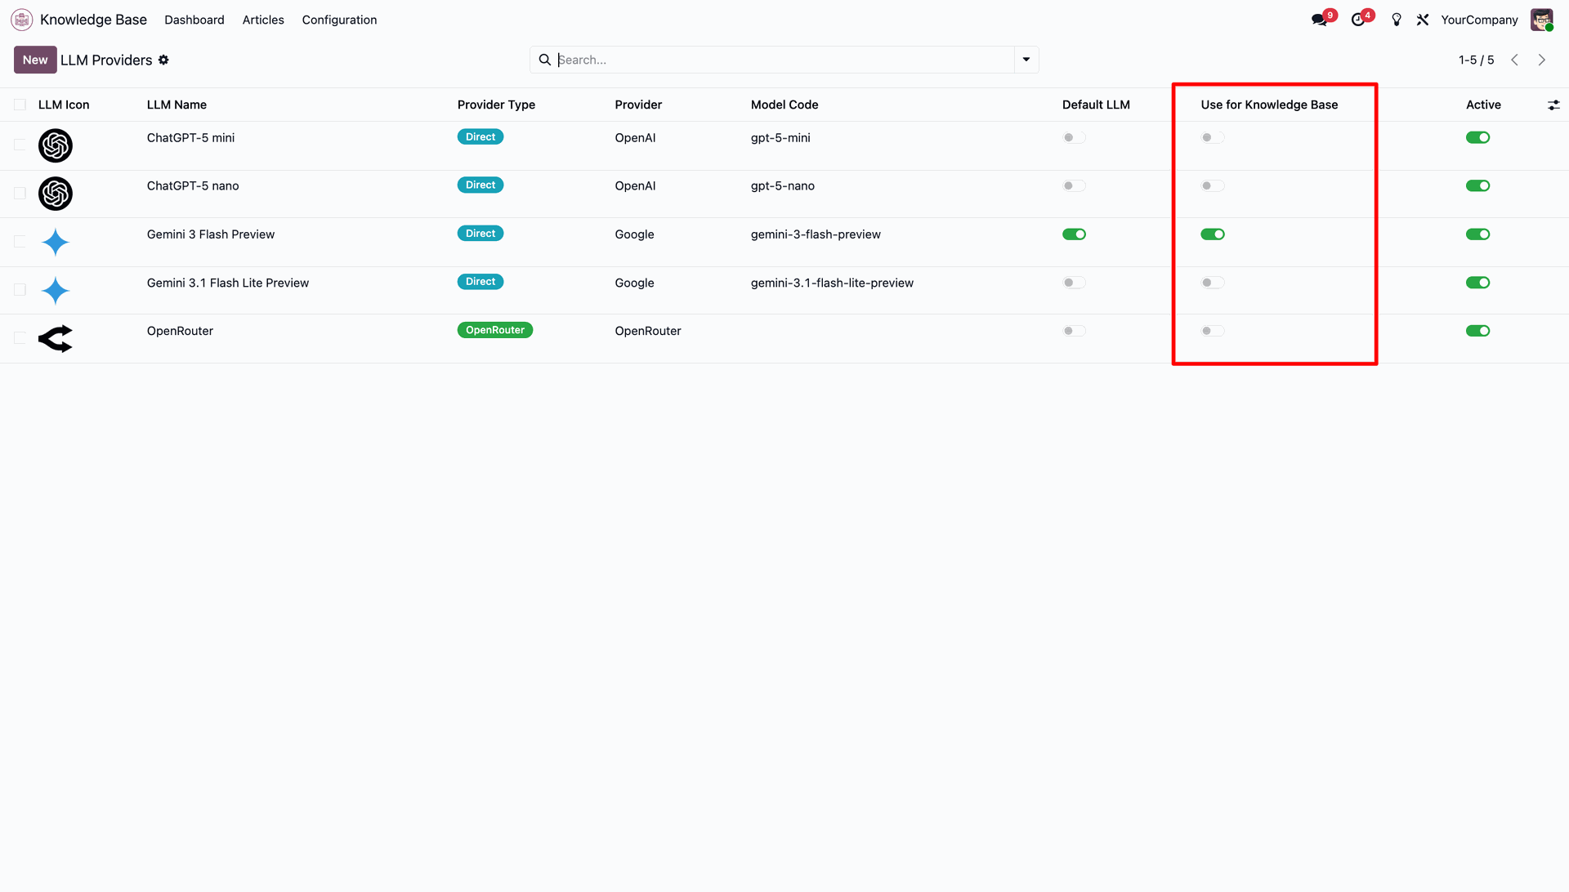Click the lightbulb icon in the top bar

click(x=1397, y=20)
